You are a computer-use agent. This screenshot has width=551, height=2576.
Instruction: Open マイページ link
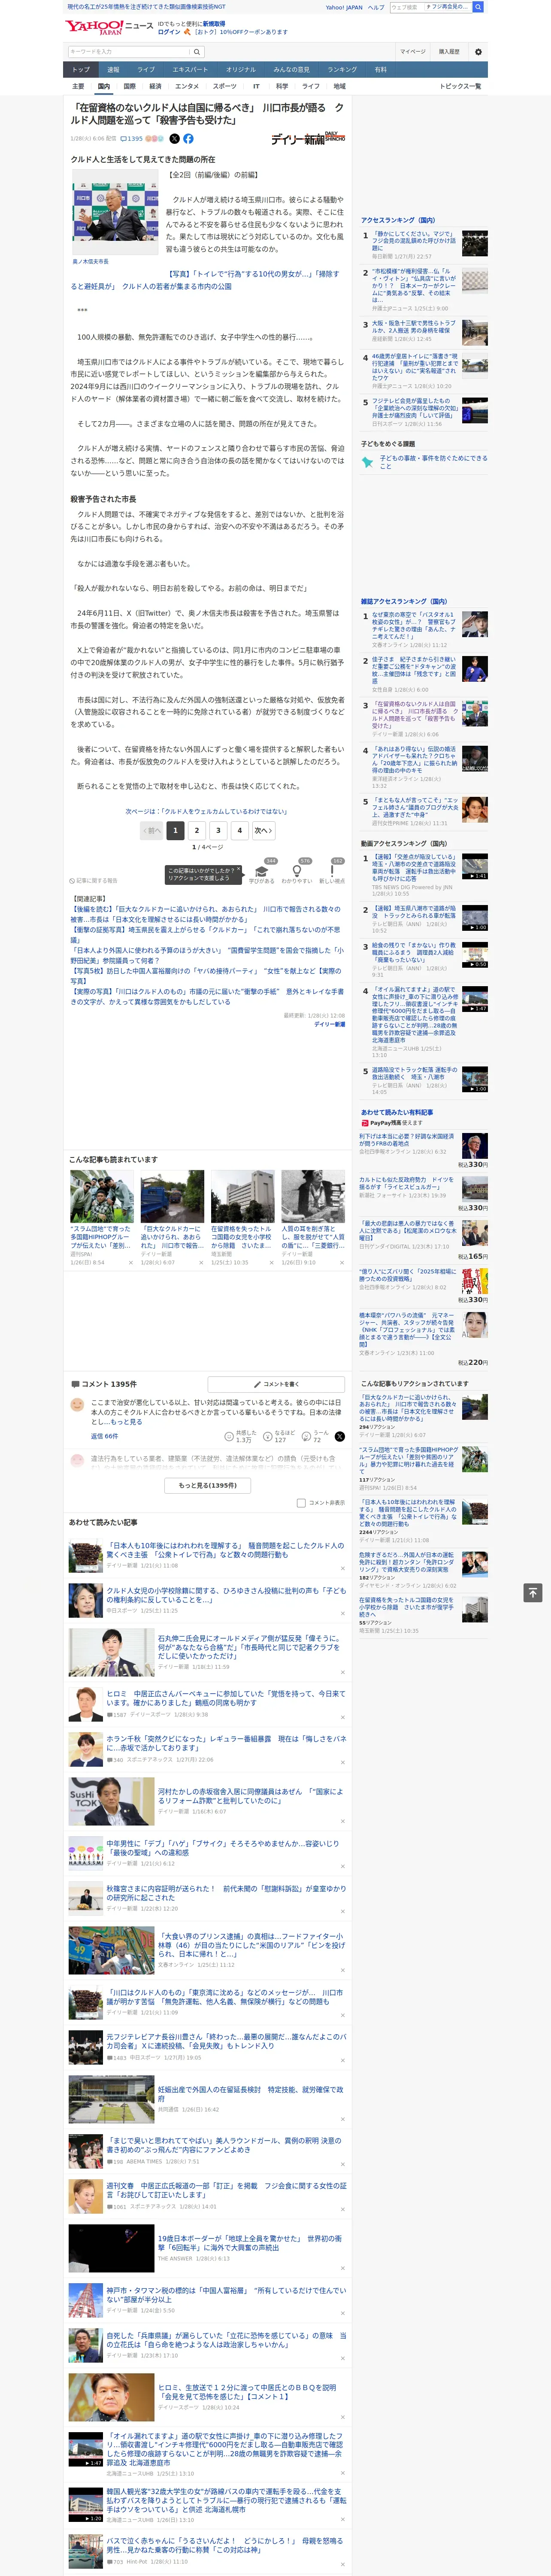413,52
